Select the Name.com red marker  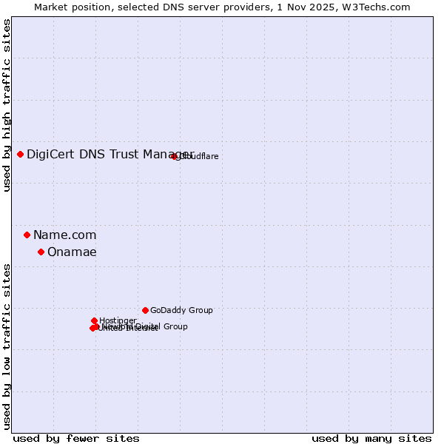point(27,235)
